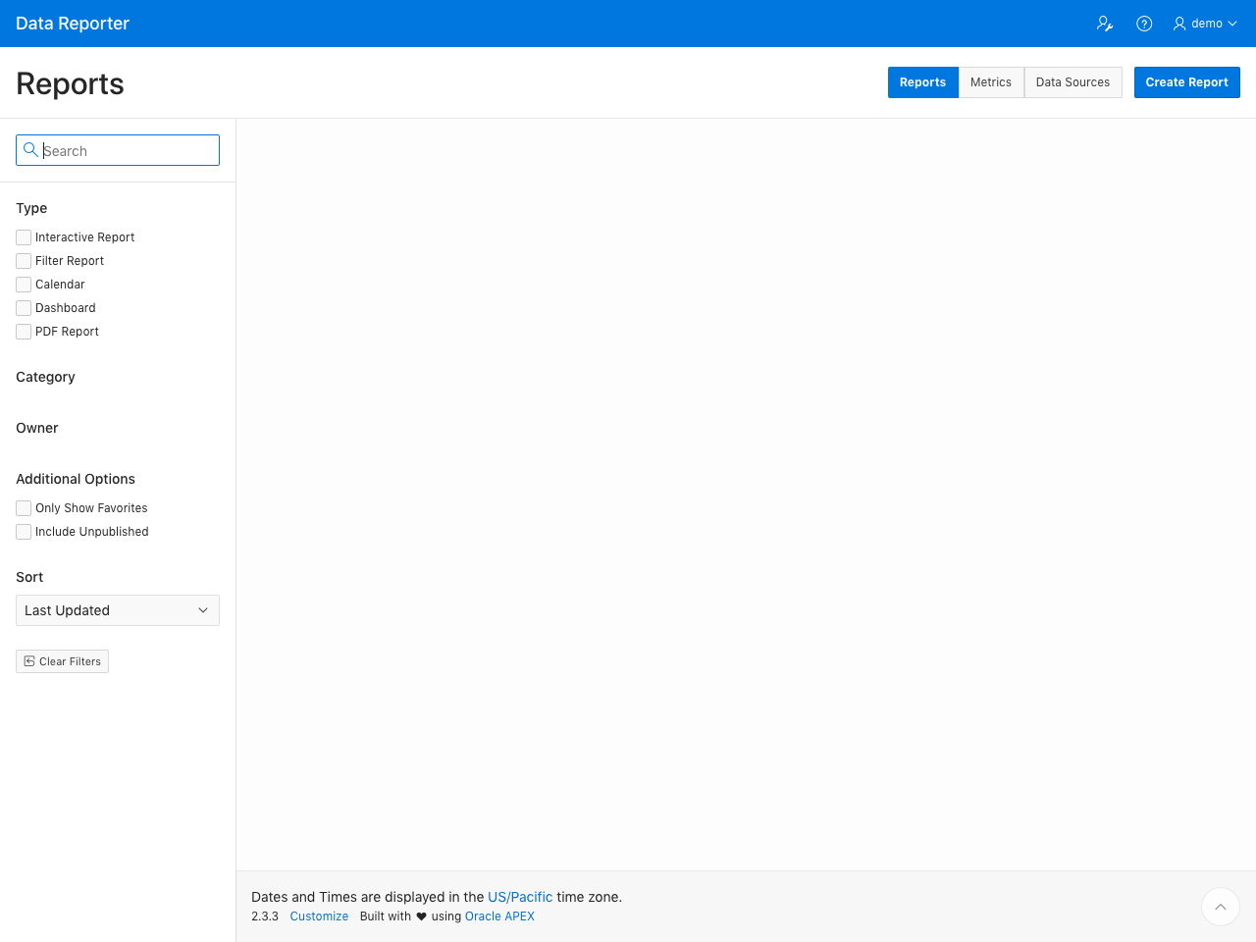Select the Dashboard checkbox
Viewport: 1256px width, 942px height.
point(24,308)
